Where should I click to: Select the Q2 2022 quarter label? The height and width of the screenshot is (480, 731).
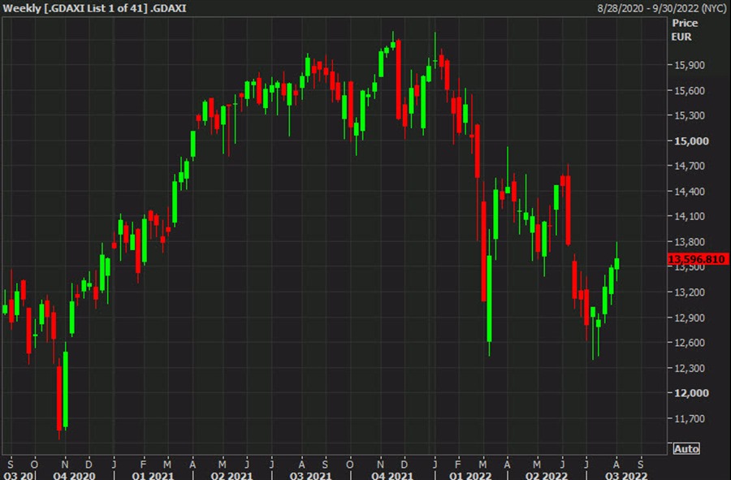click(x=547, y=475)
